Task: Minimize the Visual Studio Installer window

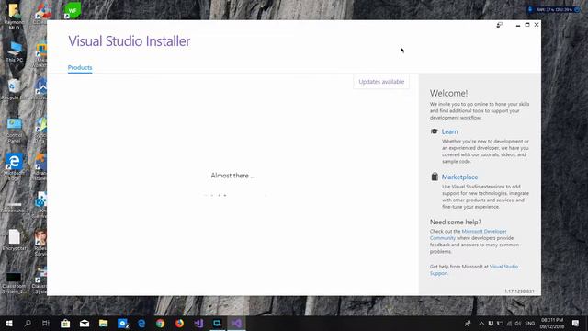Action: click(518, 25)
